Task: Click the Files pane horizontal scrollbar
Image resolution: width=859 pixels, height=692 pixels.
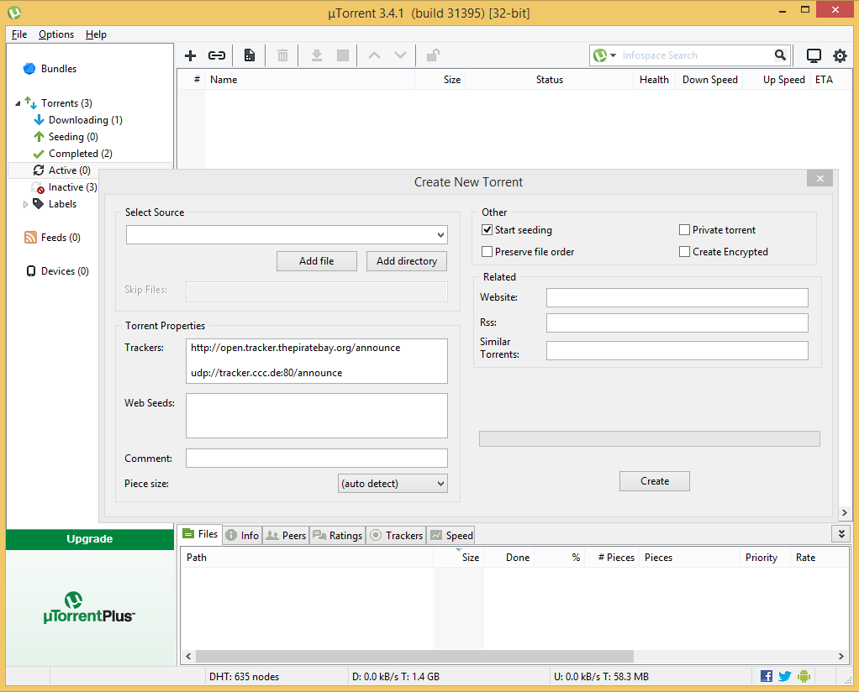Action: (x=414, y=656)
